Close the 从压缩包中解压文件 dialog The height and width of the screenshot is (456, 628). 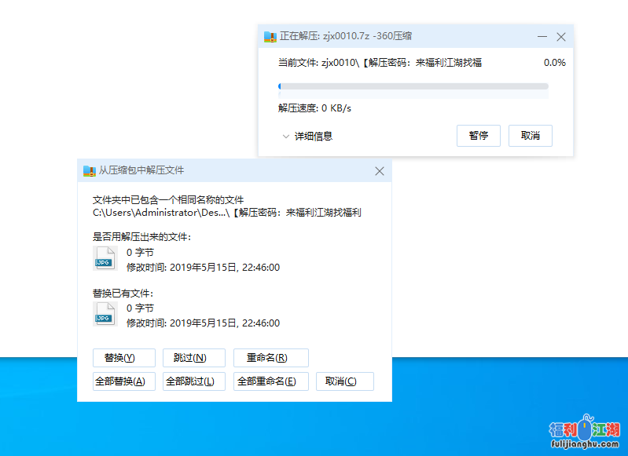coord(380,171)
